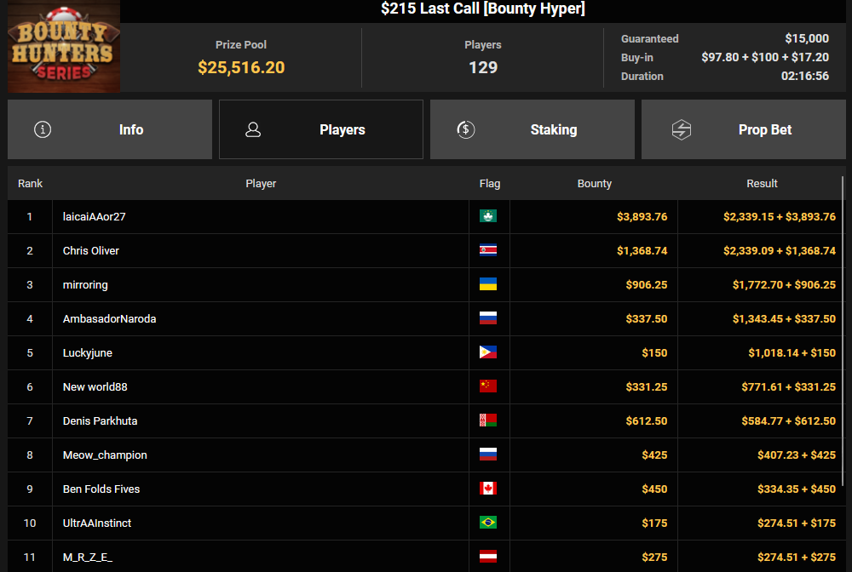Click the Canada flag for Ben Folds Fives
The image size is (852, 572).
click(488, 489)
